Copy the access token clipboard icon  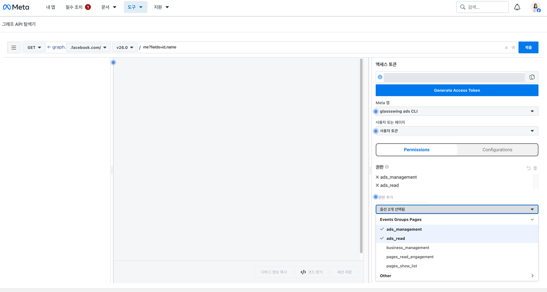coord(532,77)
